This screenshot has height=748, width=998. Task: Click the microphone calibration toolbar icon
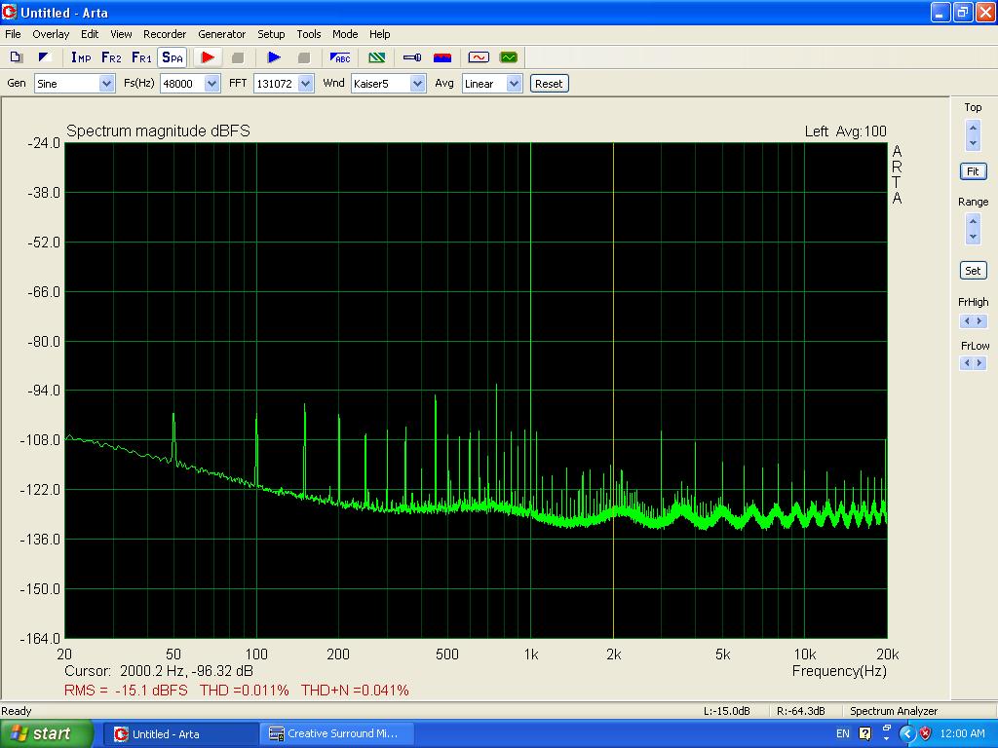click(x=412, y=57)
